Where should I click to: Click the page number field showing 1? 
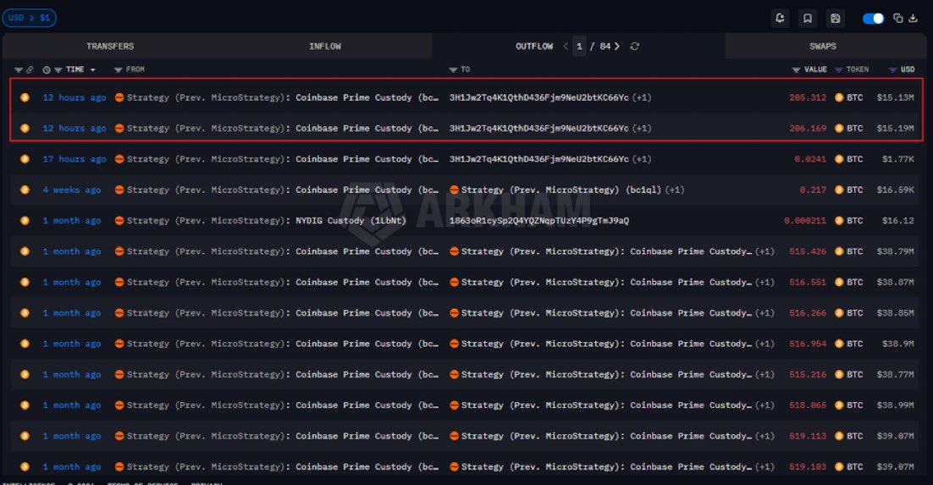[x=580, y=47]
